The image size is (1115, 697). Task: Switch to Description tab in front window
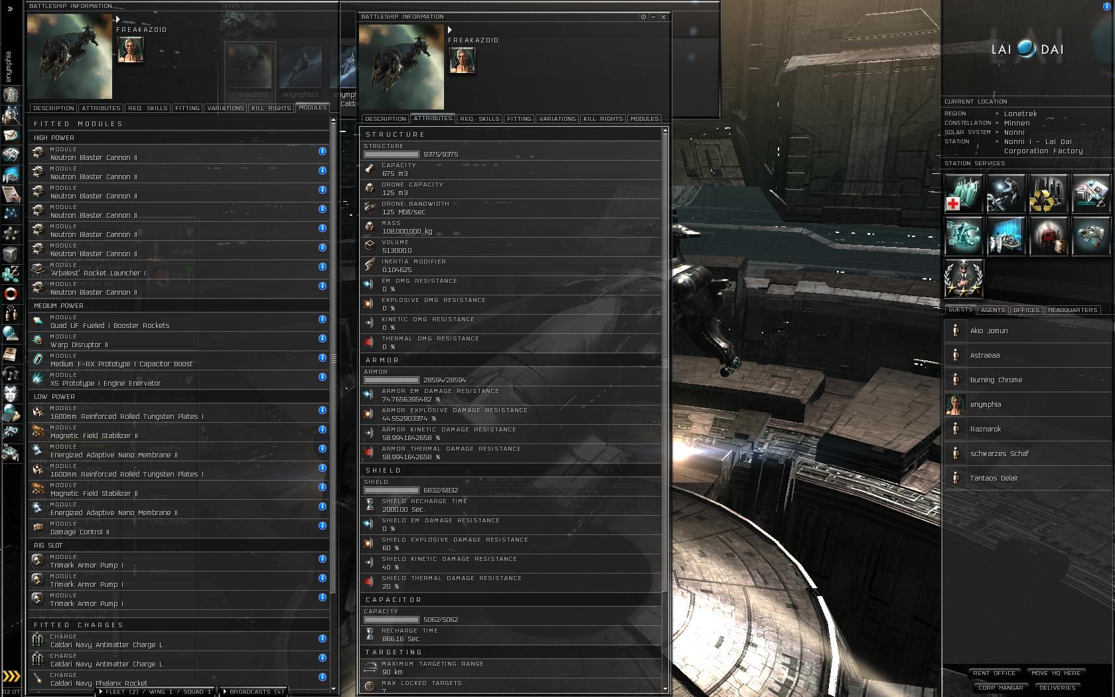[x=385, y=119]
